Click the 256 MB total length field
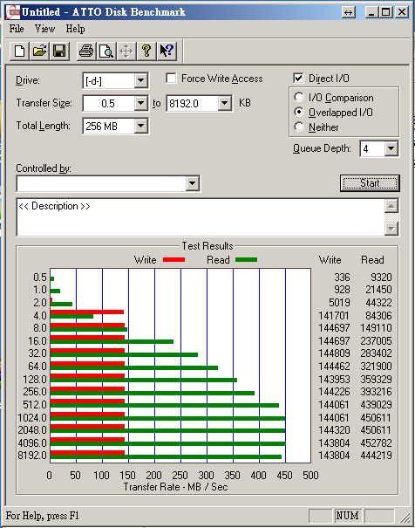The width and height of the screenshot is (415, 528). pos(108,127)
